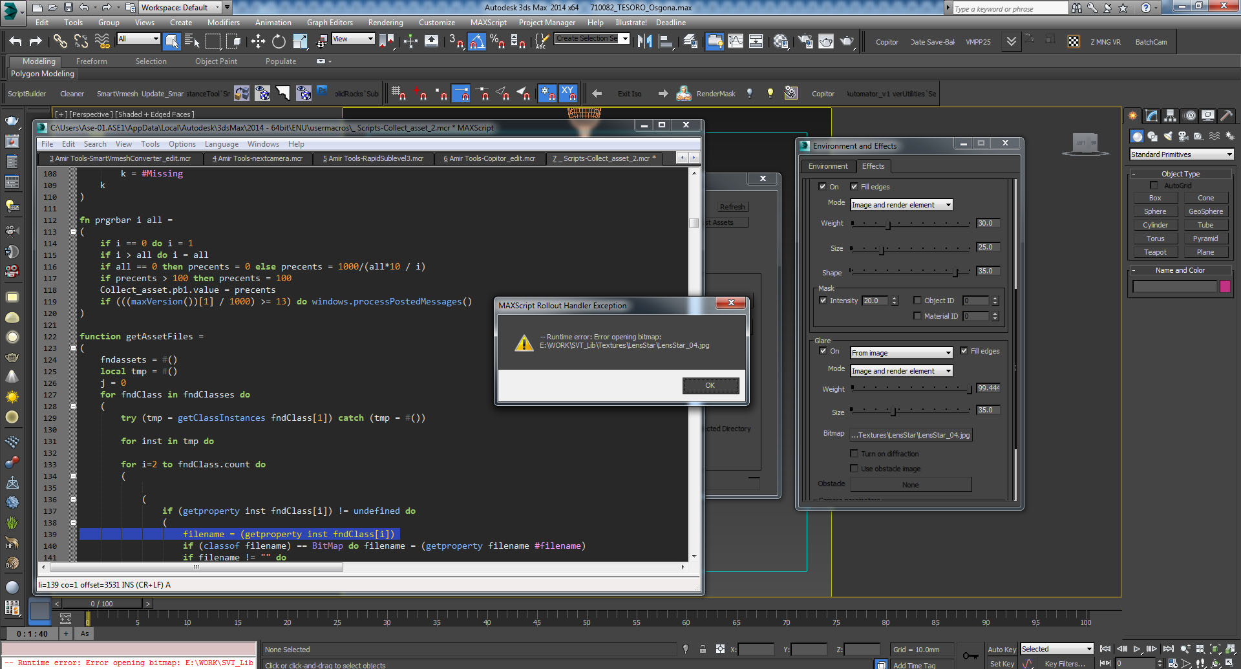The image size is (1241, 669).
Task: Click the RenderMask icon on the custom toolbar
Action: click(x=683, y=93)
